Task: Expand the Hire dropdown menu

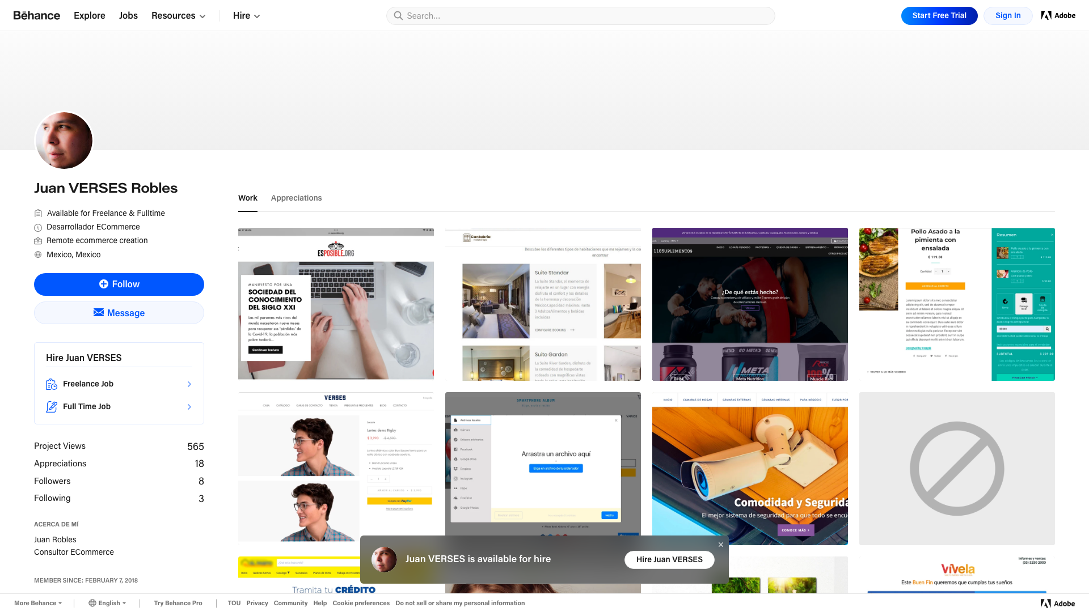Action: click(246, 15)
